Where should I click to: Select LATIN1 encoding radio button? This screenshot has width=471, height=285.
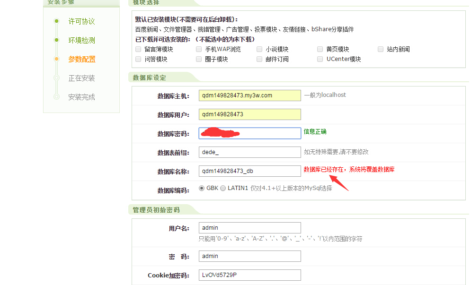223,188
